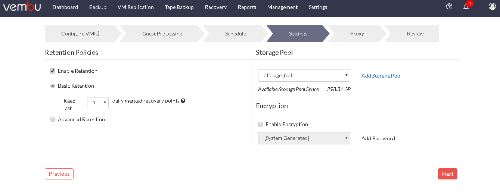Click the Previous button
The image size is (500, 194).
tap(59, 174)
